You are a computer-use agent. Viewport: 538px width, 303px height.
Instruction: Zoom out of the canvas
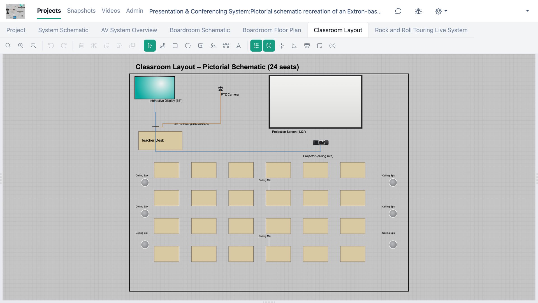pyautogui.click(x=33, y=46)
